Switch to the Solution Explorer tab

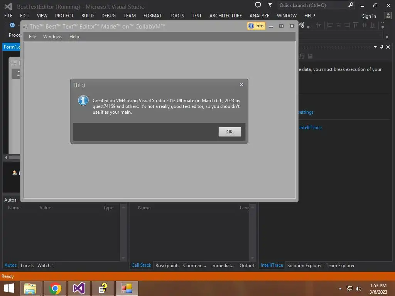(304, 265)
